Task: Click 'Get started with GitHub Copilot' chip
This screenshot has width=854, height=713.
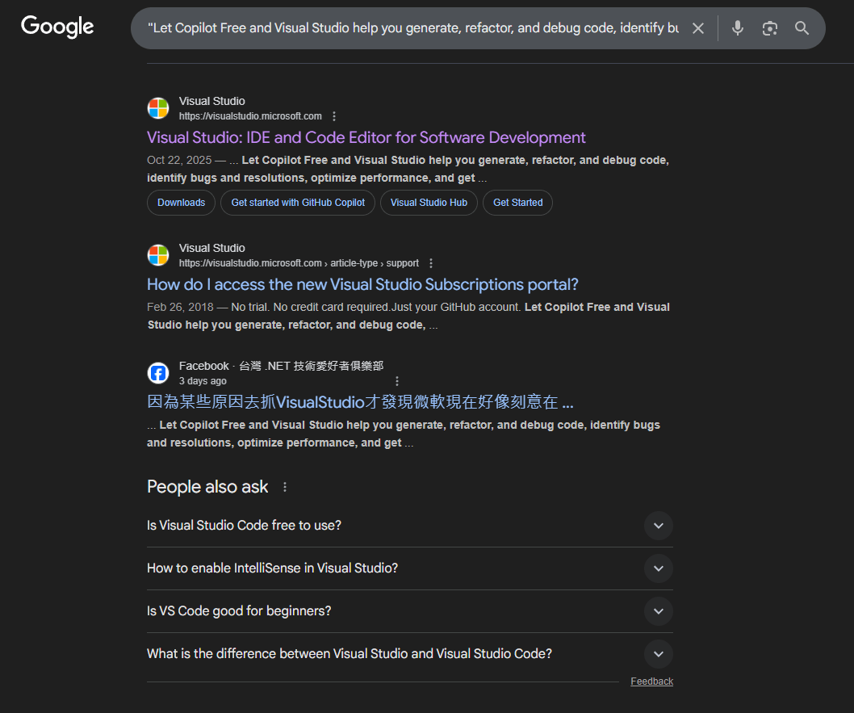Action: pyautogui.click(x=297, y=203)
